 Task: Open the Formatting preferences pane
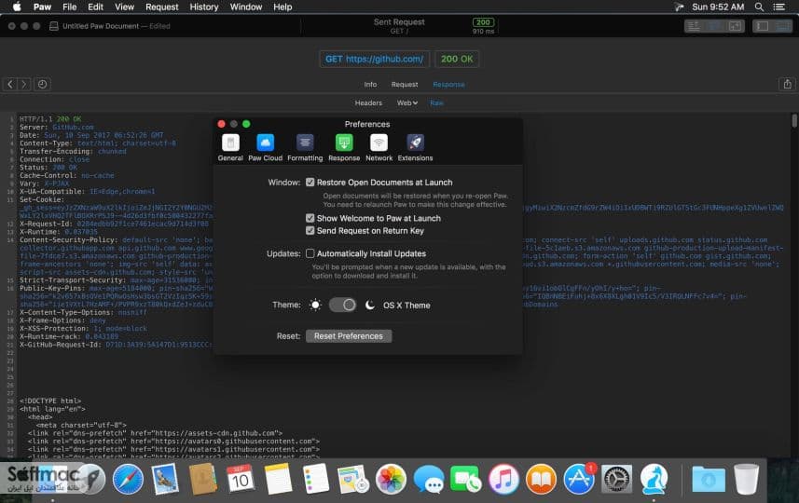click(305, 148)
